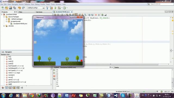Click the New File toolbar icon
The height and width of the screenshot is (98, 174).
pyautogui.click(x=3, y=8)
